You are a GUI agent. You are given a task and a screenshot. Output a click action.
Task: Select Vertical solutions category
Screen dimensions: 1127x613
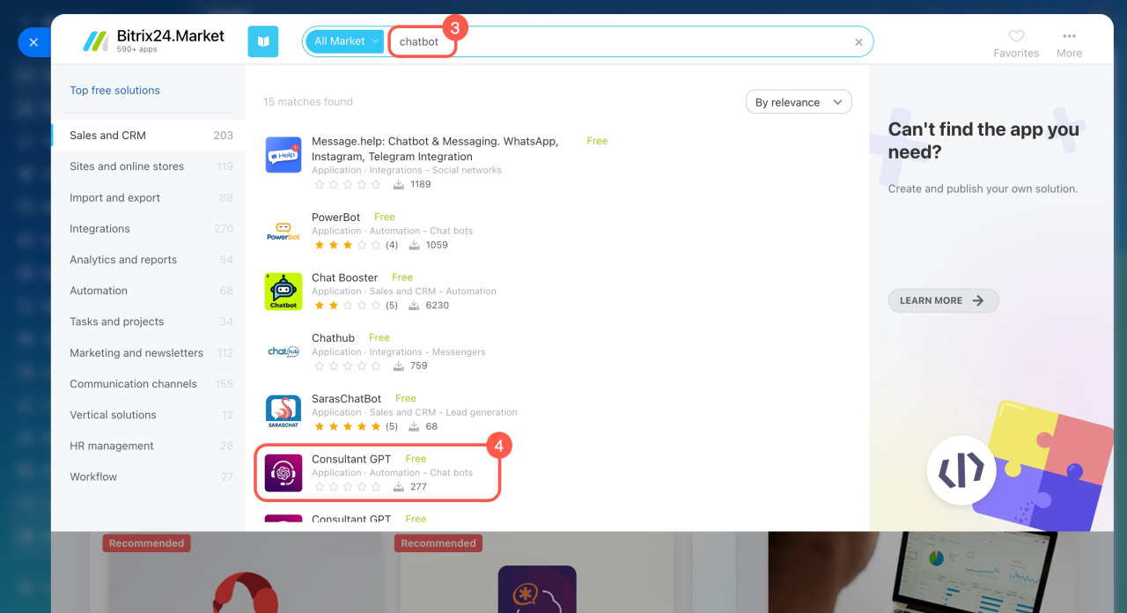[149, 415]
